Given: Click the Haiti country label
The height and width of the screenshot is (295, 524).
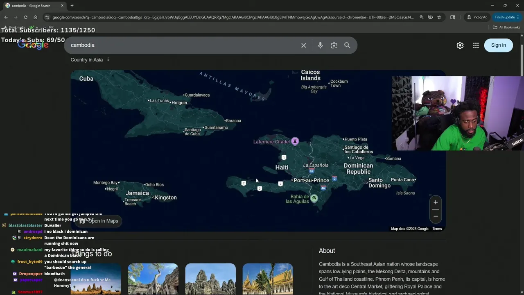Looking at the screenshot, I should 282,167.
